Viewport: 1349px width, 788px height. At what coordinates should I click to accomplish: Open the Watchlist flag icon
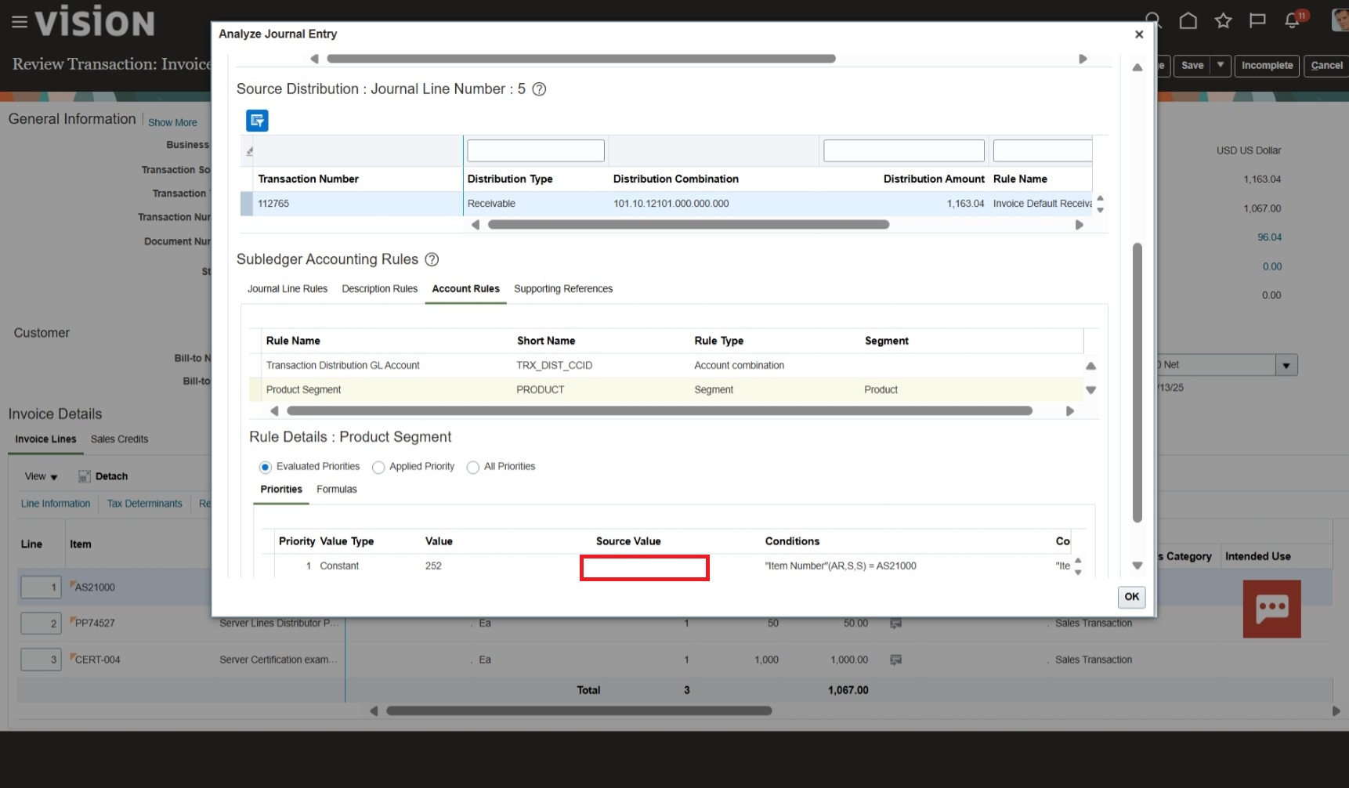click(x=1257, y=21)
